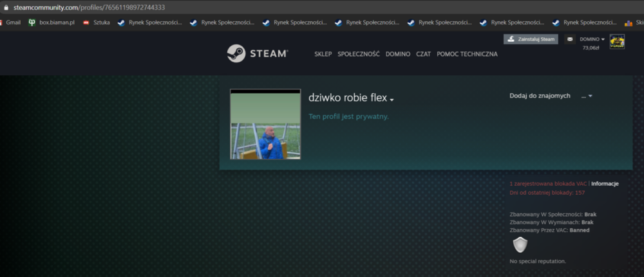This screenshot has height=277, width=644.
Task: Click the Steam logo in header
Action: point(258,54)
